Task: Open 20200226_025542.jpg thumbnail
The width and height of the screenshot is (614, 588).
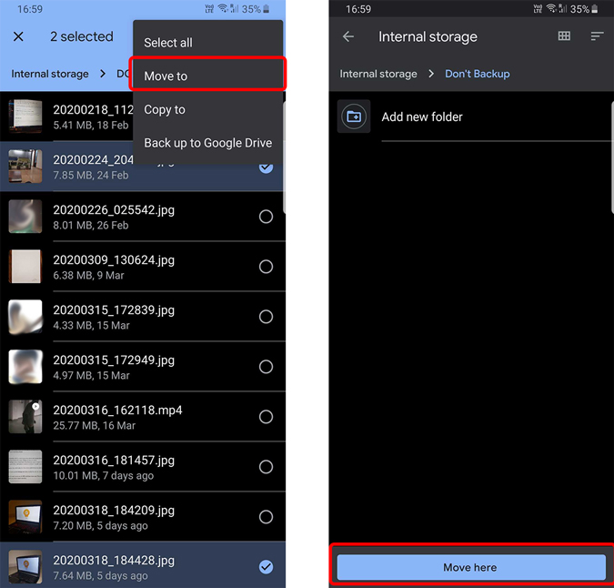Action: click(x=25, y=217)
